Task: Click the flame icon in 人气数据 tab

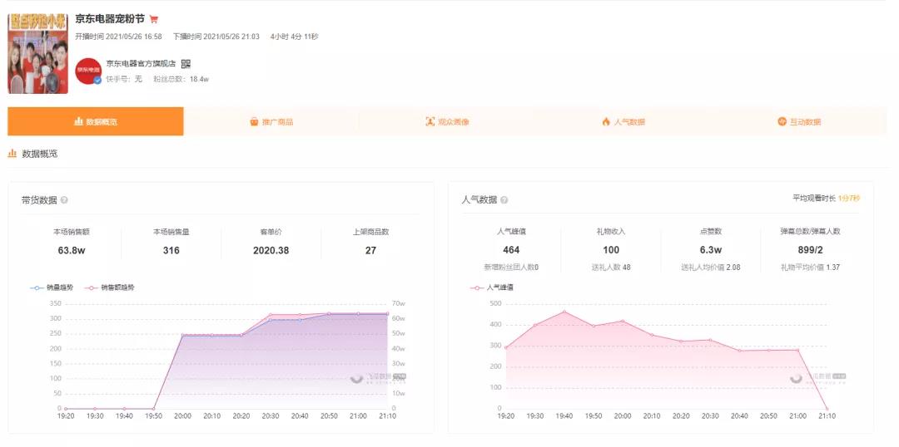Action: (606, 121)
